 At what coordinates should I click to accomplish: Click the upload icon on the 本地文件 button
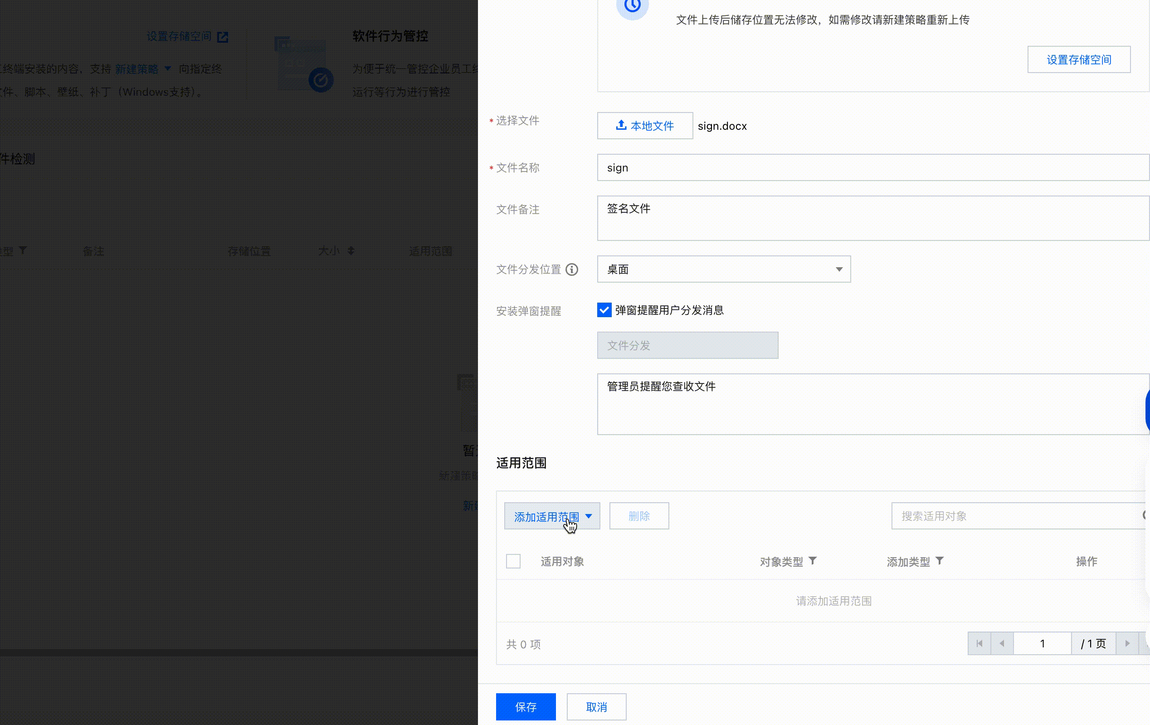pyautogui.click(x=621, y=125)
